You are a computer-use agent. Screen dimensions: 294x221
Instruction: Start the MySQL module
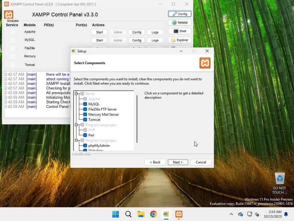(x=99, y=40)
